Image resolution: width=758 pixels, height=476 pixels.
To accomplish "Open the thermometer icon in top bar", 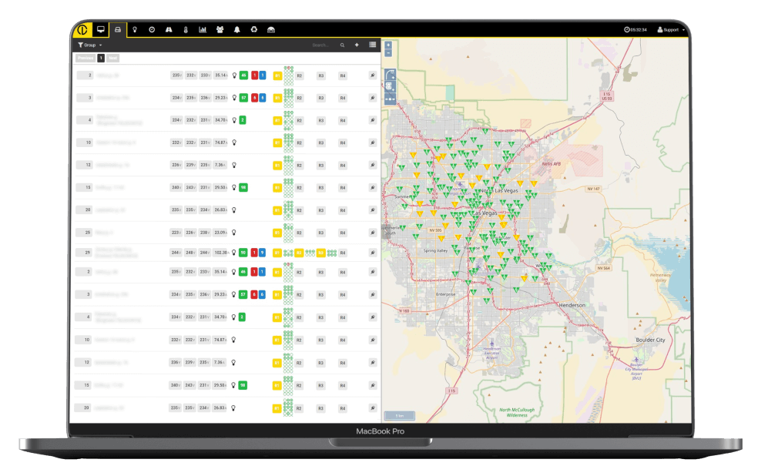I will pyautogui.click(x=186, y=29).
